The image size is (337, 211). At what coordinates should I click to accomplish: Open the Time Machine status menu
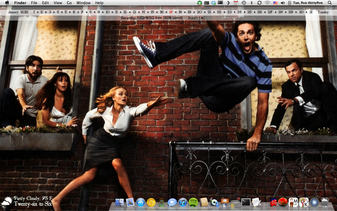pos(244,3)
